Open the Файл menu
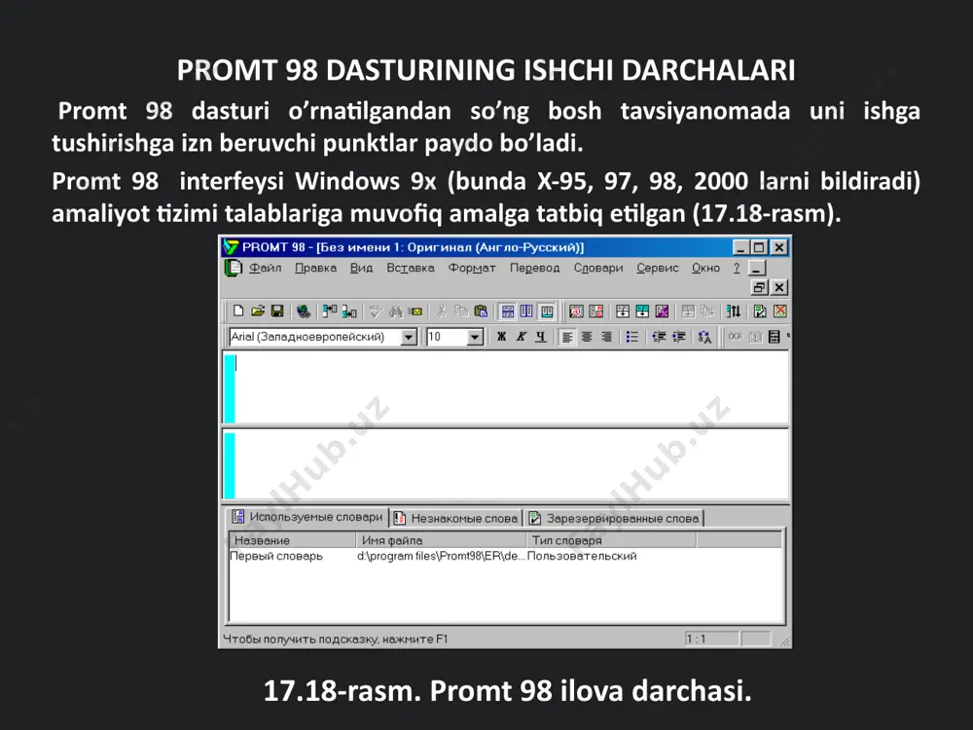The image size is (973, 730). pos(266,268)
